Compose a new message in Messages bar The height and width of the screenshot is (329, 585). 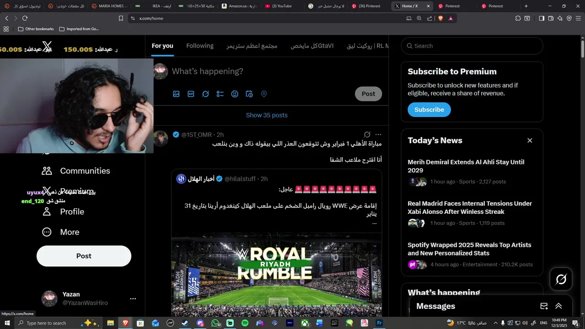click(x=544, y=306)
